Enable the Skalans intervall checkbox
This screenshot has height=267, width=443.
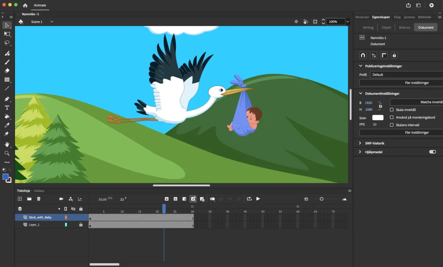(392, 125)
